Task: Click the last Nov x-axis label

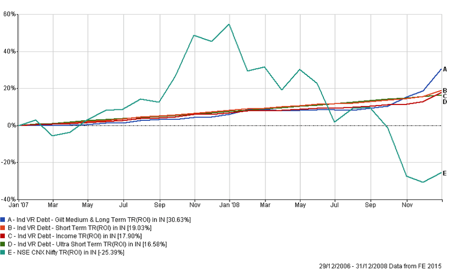Action: (x=407, y=205)
